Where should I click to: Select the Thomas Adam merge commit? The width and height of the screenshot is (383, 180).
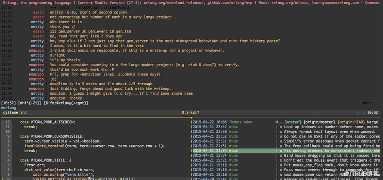[286, 122]
